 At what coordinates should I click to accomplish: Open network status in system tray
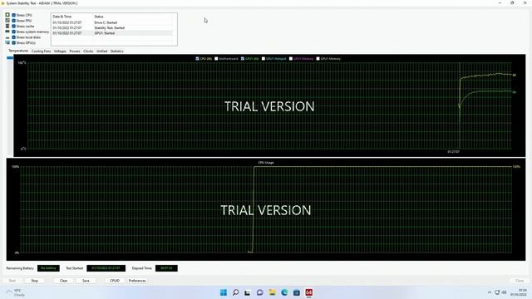(x=497, y=292)
